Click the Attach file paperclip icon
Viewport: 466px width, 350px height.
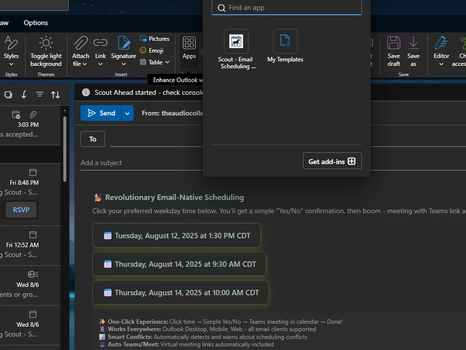(x=81, y=42)
